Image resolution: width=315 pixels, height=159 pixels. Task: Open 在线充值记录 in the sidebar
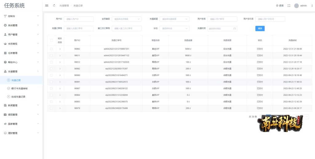coord(21,97)
